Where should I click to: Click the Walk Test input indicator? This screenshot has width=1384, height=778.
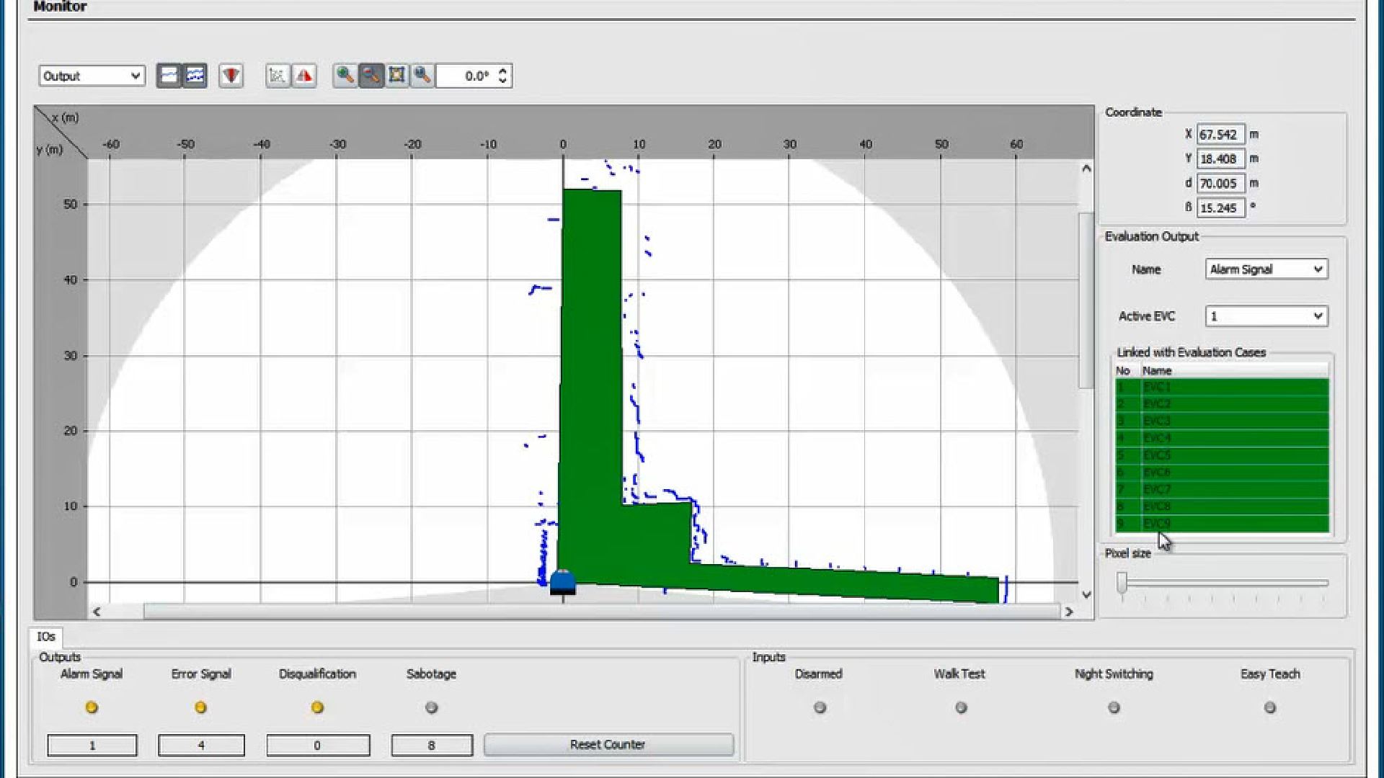tap(961, 707)
